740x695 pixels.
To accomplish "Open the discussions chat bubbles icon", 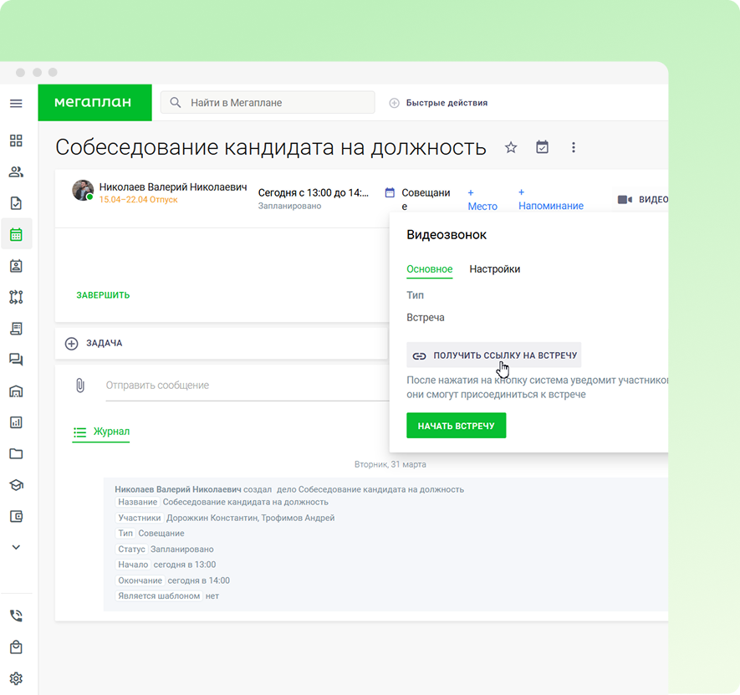I will pyautogui.click(x=16, y=360).
